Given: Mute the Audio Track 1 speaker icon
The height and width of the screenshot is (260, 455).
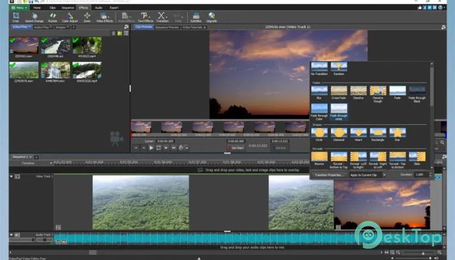Looking at the screenshot, I should (x=18, y=235).
